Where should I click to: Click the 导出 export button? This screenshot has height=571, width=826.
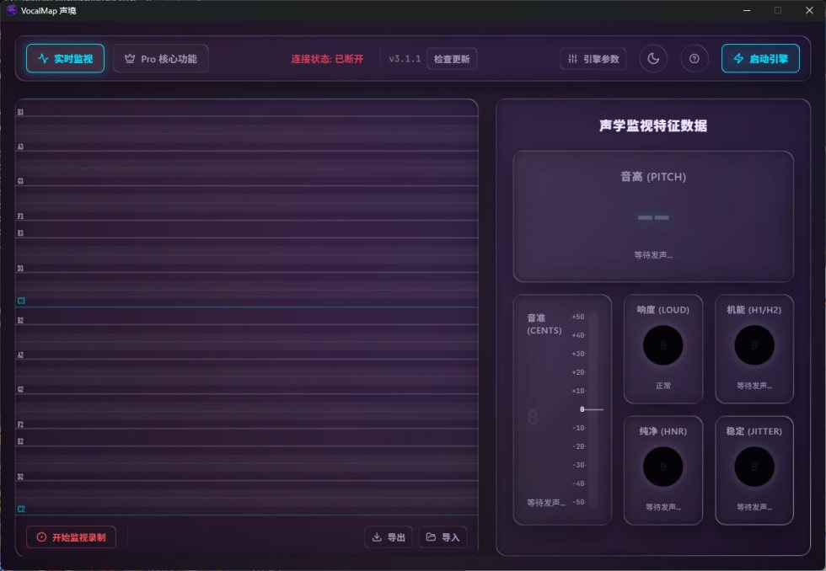pos(389,537)
